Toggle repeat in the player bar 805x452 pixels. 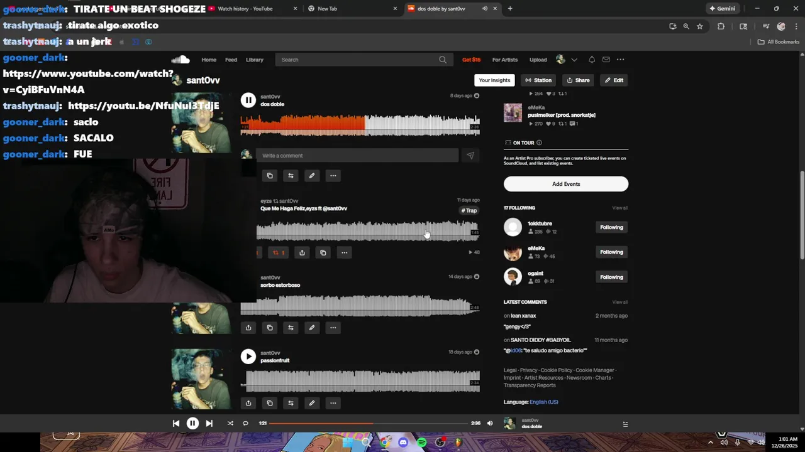[x=245, y=423]
